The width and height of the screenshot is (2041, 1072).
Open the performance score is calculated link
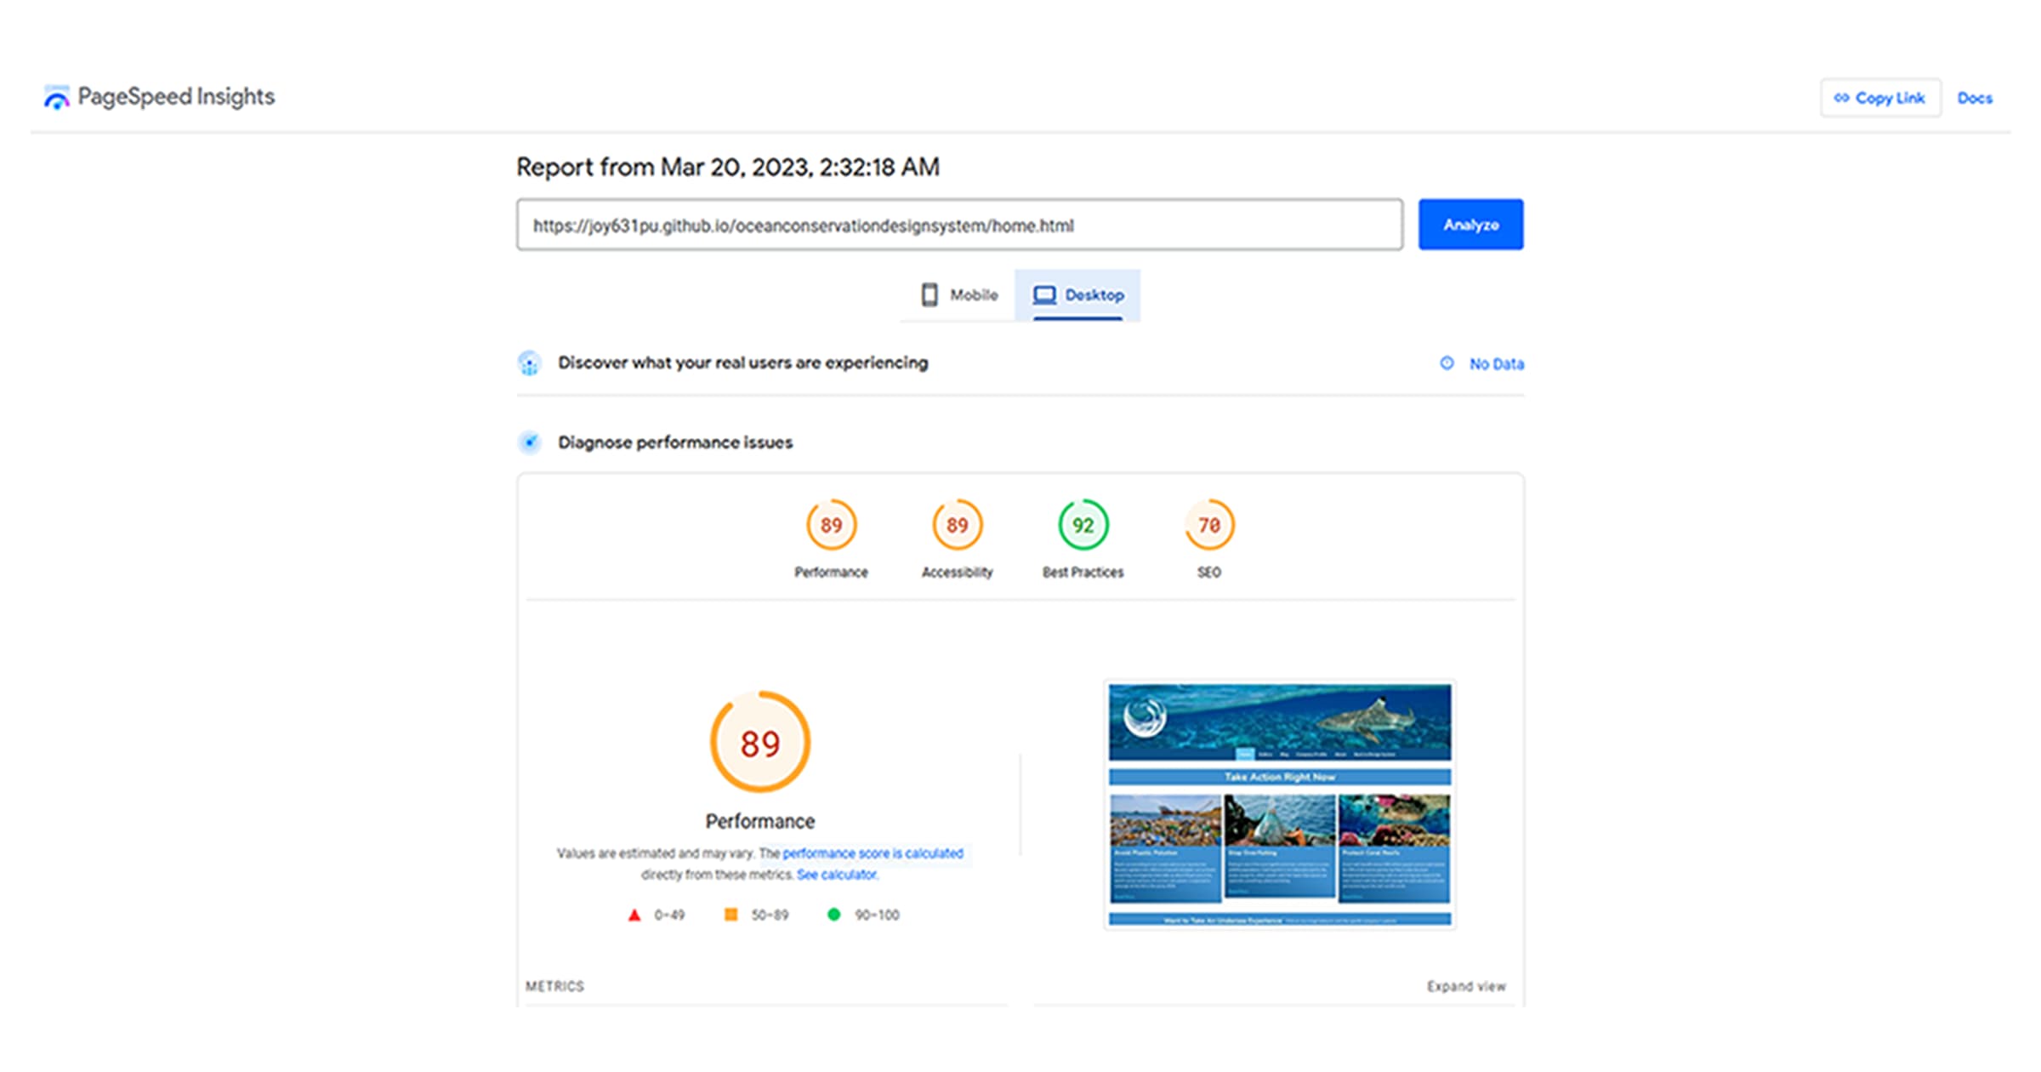pyautogui.click(x=873, y=853)
